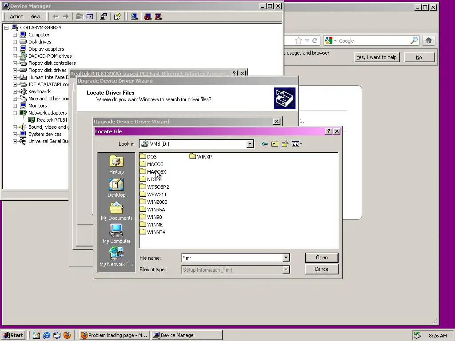The width and height of the screenshot is (455, 341).
Task: Go up one folder level
Action: 275,144
